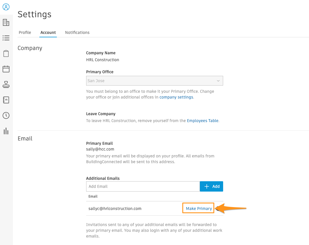The image size is (309, 245).
Task: Follow the company settings link
Action: click(176, 97)
